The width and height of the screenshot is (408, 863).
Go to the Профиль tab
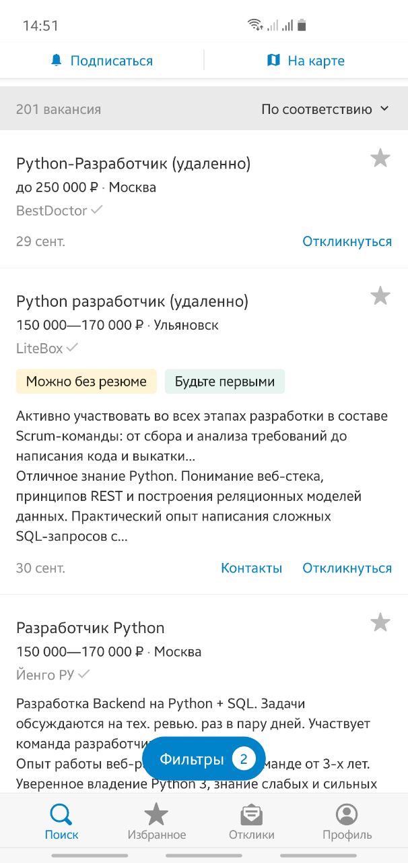pos(347,822)
